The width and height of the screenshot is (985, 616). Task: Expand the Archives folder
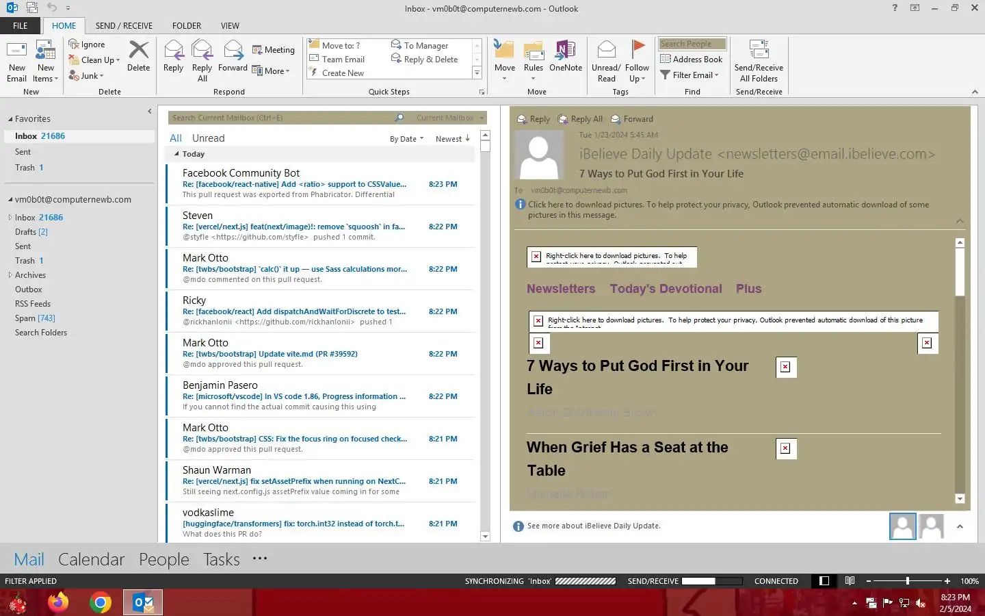(x=10, y=275)
